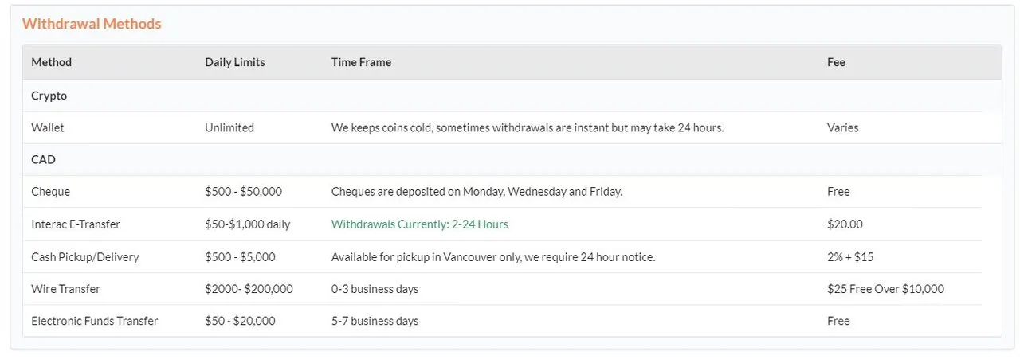Select Interac E-Transfer method
The height and width of the screenshot is (363, 1020).
tap(76, 224)
